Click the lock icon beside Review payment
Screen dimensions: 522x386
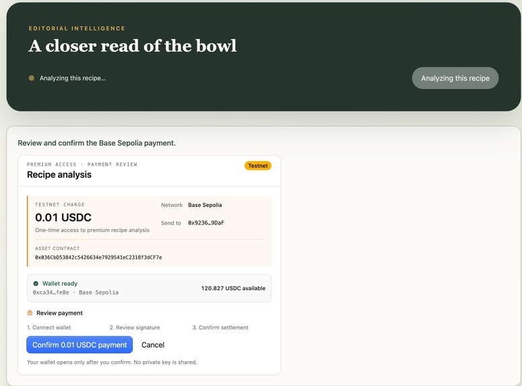point(30,313)
